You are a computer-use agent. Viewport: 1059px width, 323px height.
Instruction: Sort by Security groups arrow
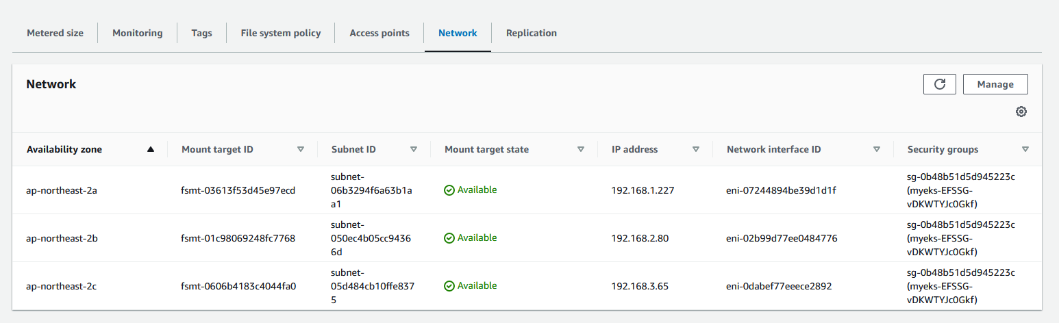click(1025, 149)
